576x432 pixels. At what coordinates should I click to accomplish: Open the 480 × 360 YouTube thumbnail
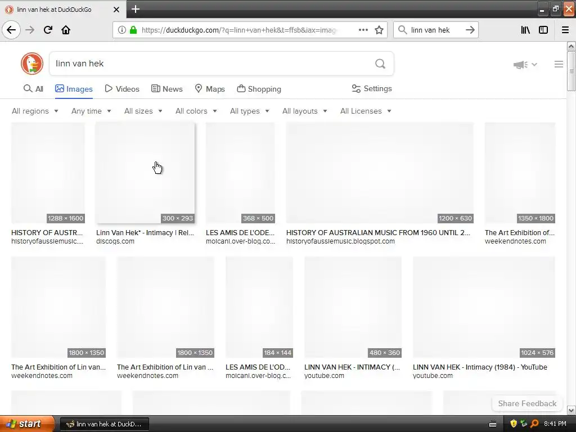353,307
